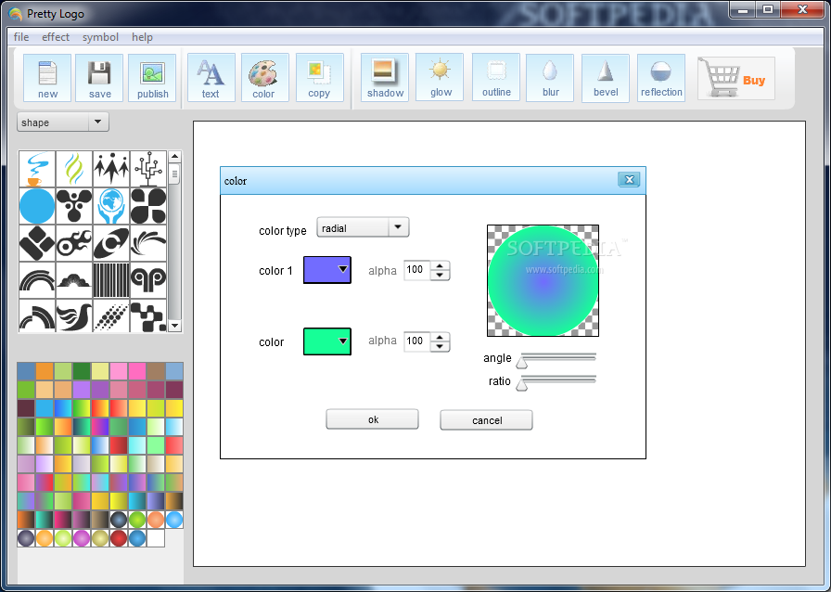The image size is (831, 592).
Task: Apply the outline effect icon
Action: (x=496, y=77)
